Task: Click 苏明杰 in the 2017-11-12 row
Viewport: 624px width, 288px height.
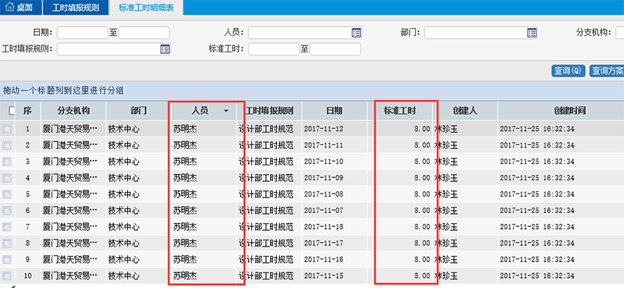Action: [x=185, y=129]
